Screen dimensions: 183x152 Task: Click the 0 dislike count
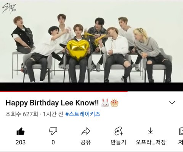(53, 142)
